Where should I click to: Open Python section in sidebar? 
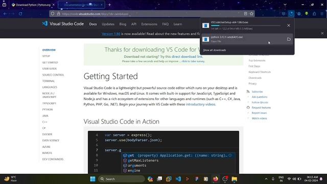tap(48, 109)
